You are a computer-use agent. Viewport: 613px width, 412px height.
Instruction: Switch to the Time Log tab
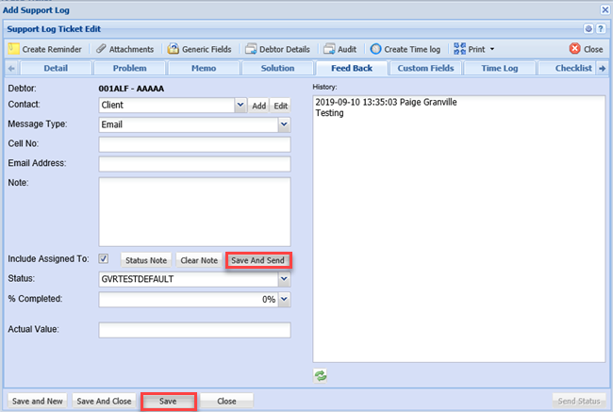click(499, 68)
